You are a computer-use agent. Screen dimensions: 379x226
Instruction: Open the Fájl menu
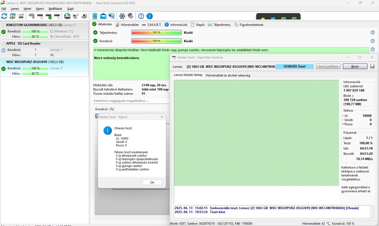(4, 9)
